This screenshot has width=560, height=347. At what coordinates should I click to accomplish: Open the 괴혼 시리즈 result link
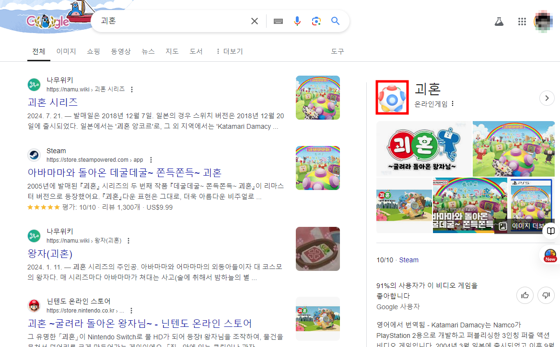coord(53,102)
